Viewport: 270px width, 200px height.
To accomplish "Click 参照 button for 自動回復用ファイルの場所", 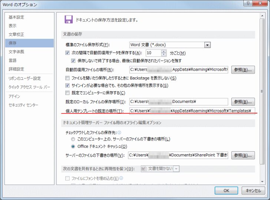I will pos(243,70).
